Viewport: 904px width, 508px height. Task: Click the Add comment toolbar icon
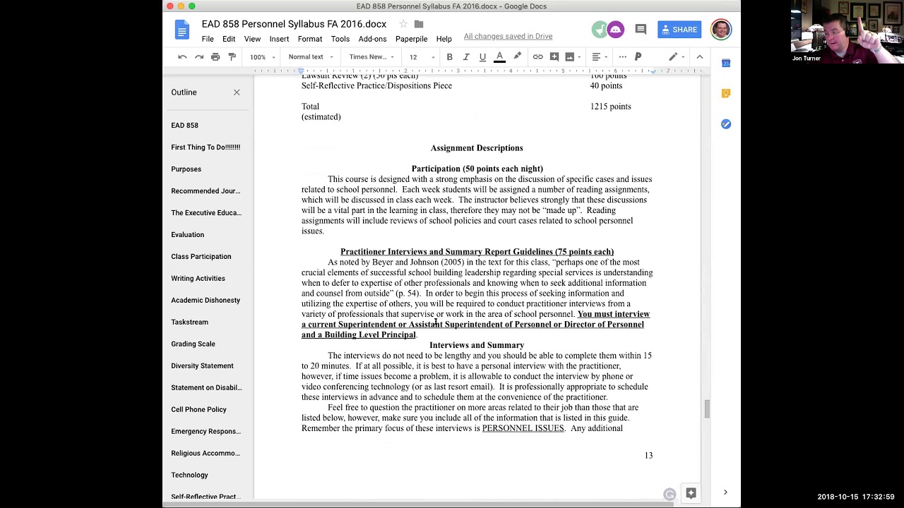click(554, 57)
